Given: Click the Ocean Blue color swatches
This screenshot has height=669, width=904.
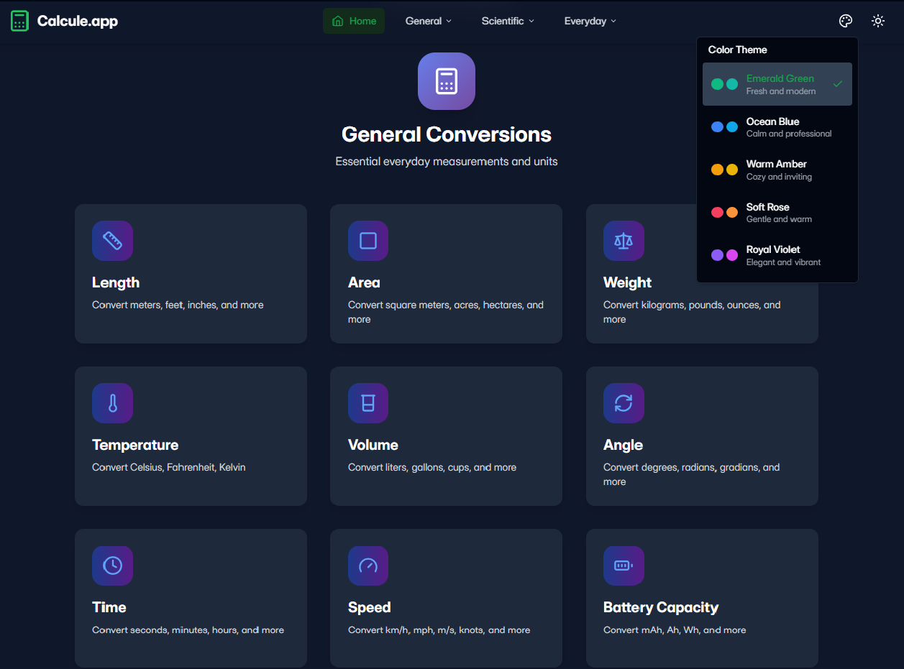Looking at the screenshot, I should [x=724, y=127].
